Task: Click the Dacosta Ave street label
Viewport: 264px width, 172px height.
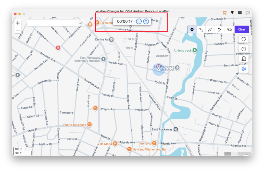Action: coord(232,65)
